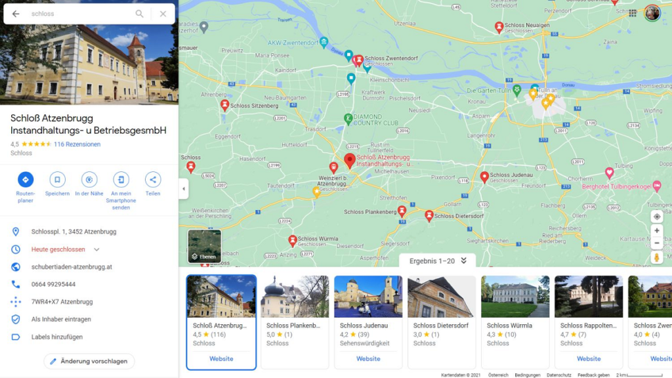Show my location on map

[x=656, y=217]
